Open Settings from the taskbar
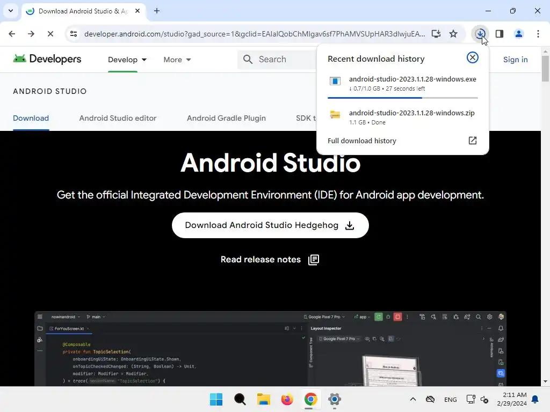This screenshot has width=550, height=412. pos(334,399)
